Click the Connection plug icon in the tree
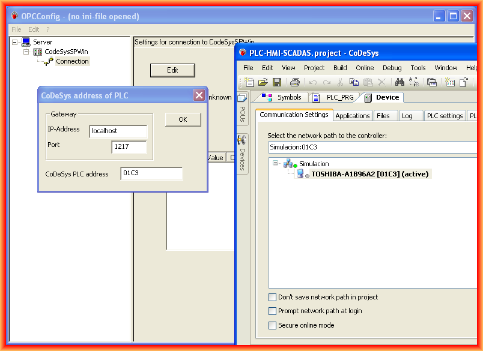The image size is (483, 351). click(x=49, y=61)
